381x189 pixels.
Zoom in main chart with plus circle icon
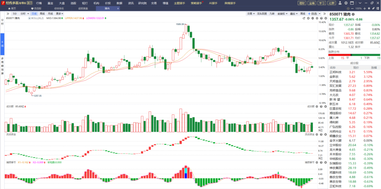(x=308, y=18)
